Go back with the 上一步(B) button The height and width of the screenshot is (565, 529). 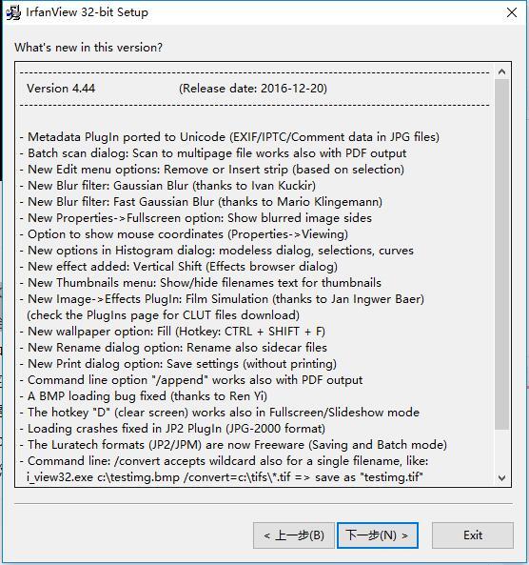point(294,535)
